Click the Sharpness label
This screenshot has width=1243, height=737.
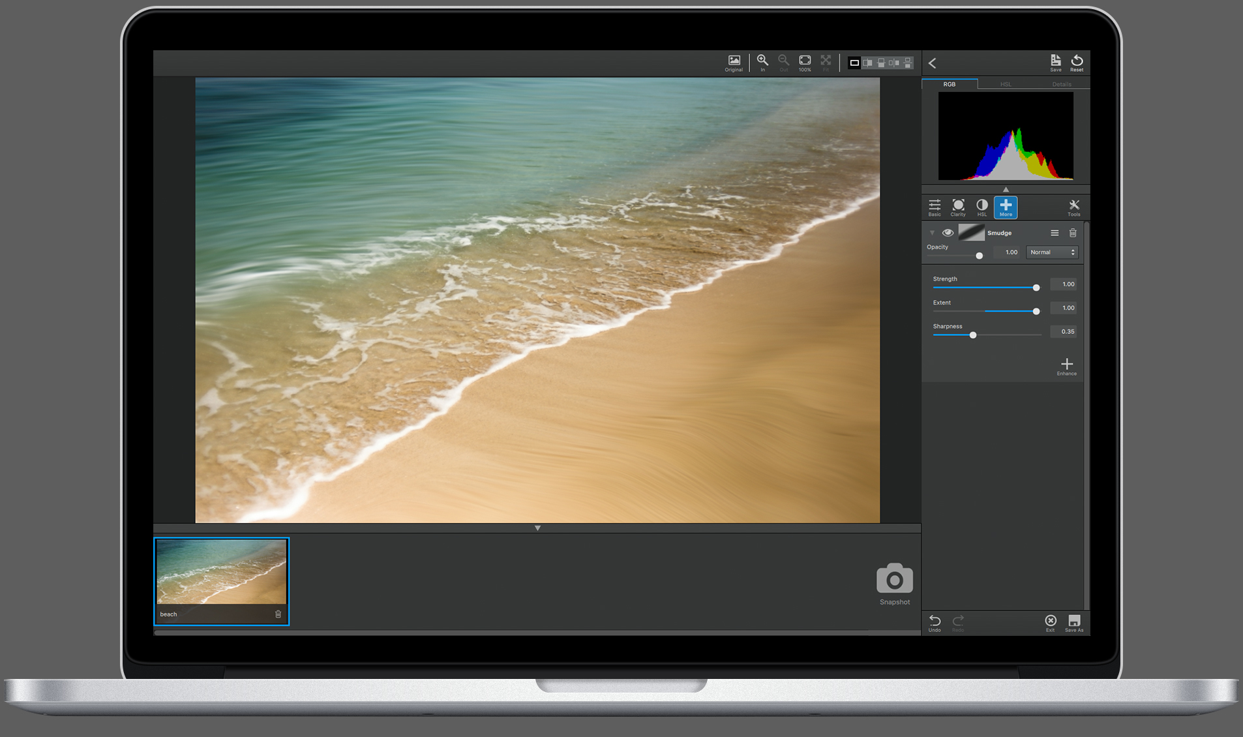(948, 326)
